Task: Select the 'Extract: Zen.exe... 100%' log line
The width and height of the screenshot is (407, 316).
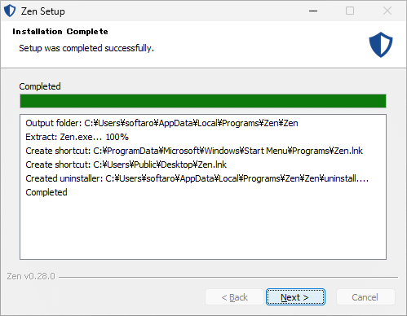Action: (x=77, y=137)
